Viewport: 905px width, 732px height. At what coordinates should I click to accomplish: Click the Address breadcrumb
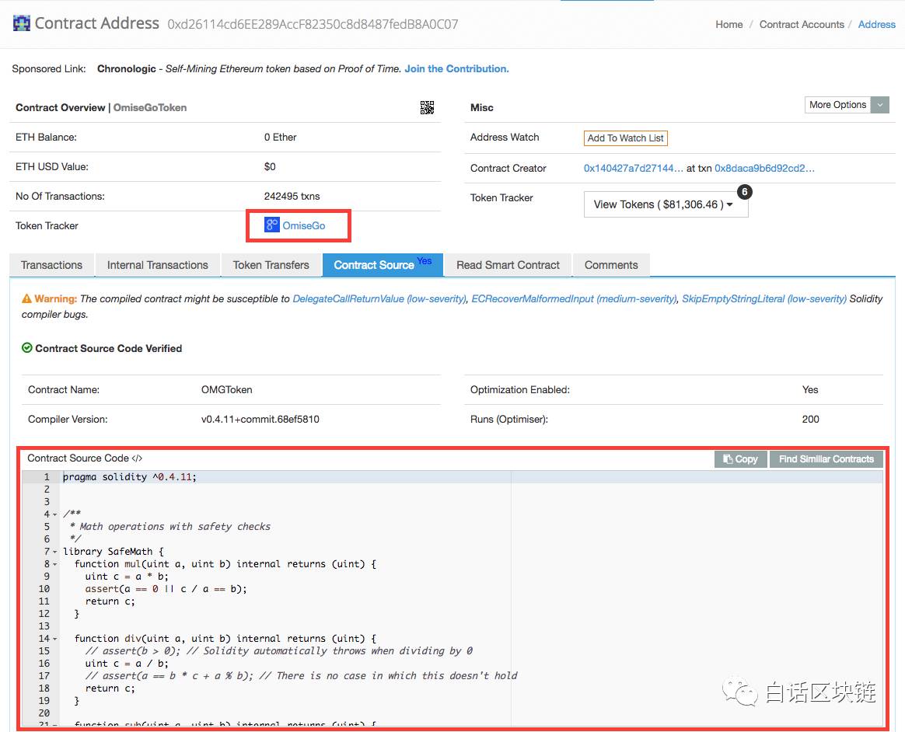click(x=877, y=24)
